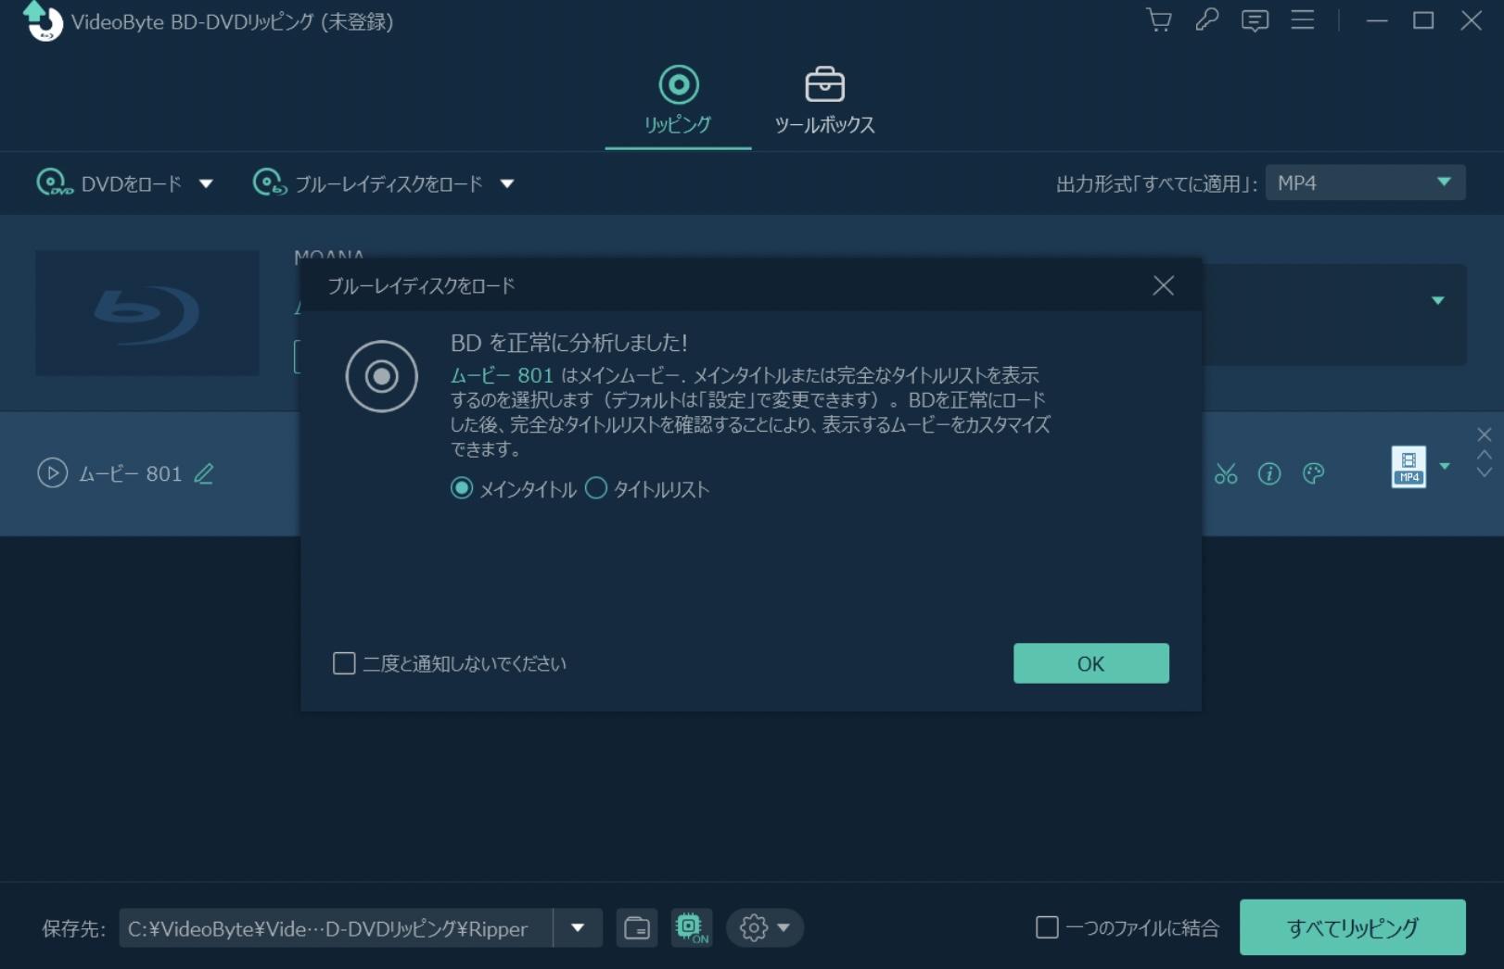
Task: Remove ムービー 801 with X icon
Action: click(1484, 434)
